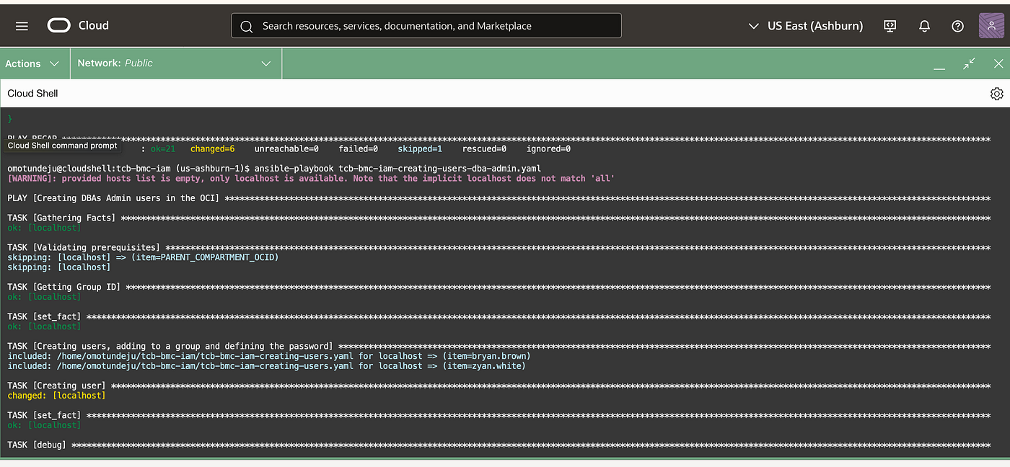The width and height of the screenshot is (1010, 467).
Task: Click the chevron beside Network: Public
Action: tap(266, 63)
